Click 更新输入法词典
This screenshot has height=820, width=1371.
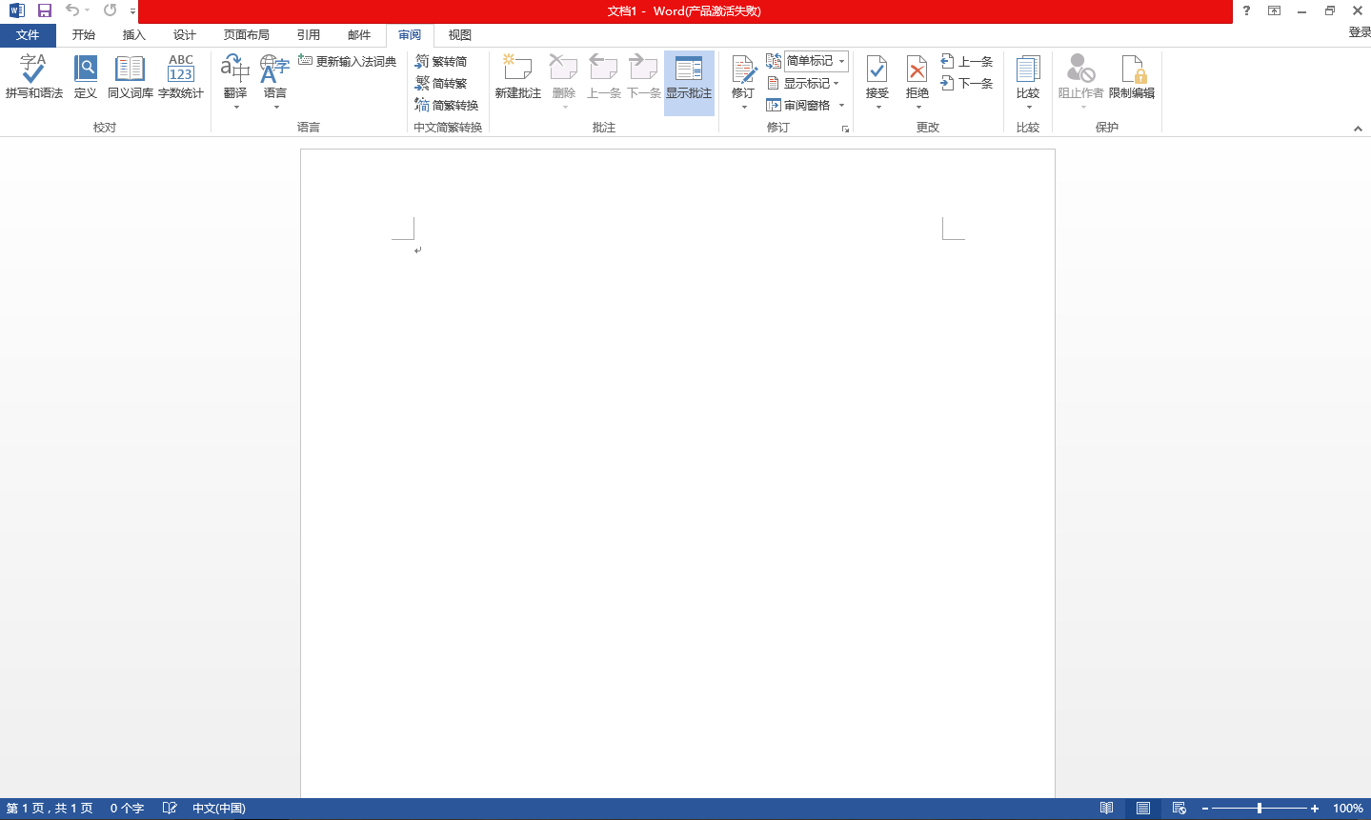pos(347,61)
